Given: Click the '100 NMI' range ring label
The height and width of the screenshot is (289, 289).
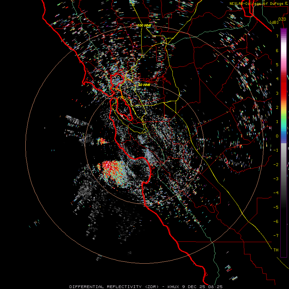Looking at the screenshot, I should 144,25.
